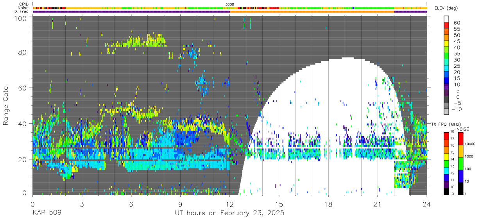
Task: Click the NOISE legend title
Action: (462, 129)
